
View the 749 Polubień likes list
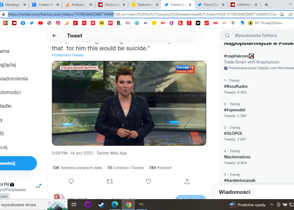click(x=160, y=168)
